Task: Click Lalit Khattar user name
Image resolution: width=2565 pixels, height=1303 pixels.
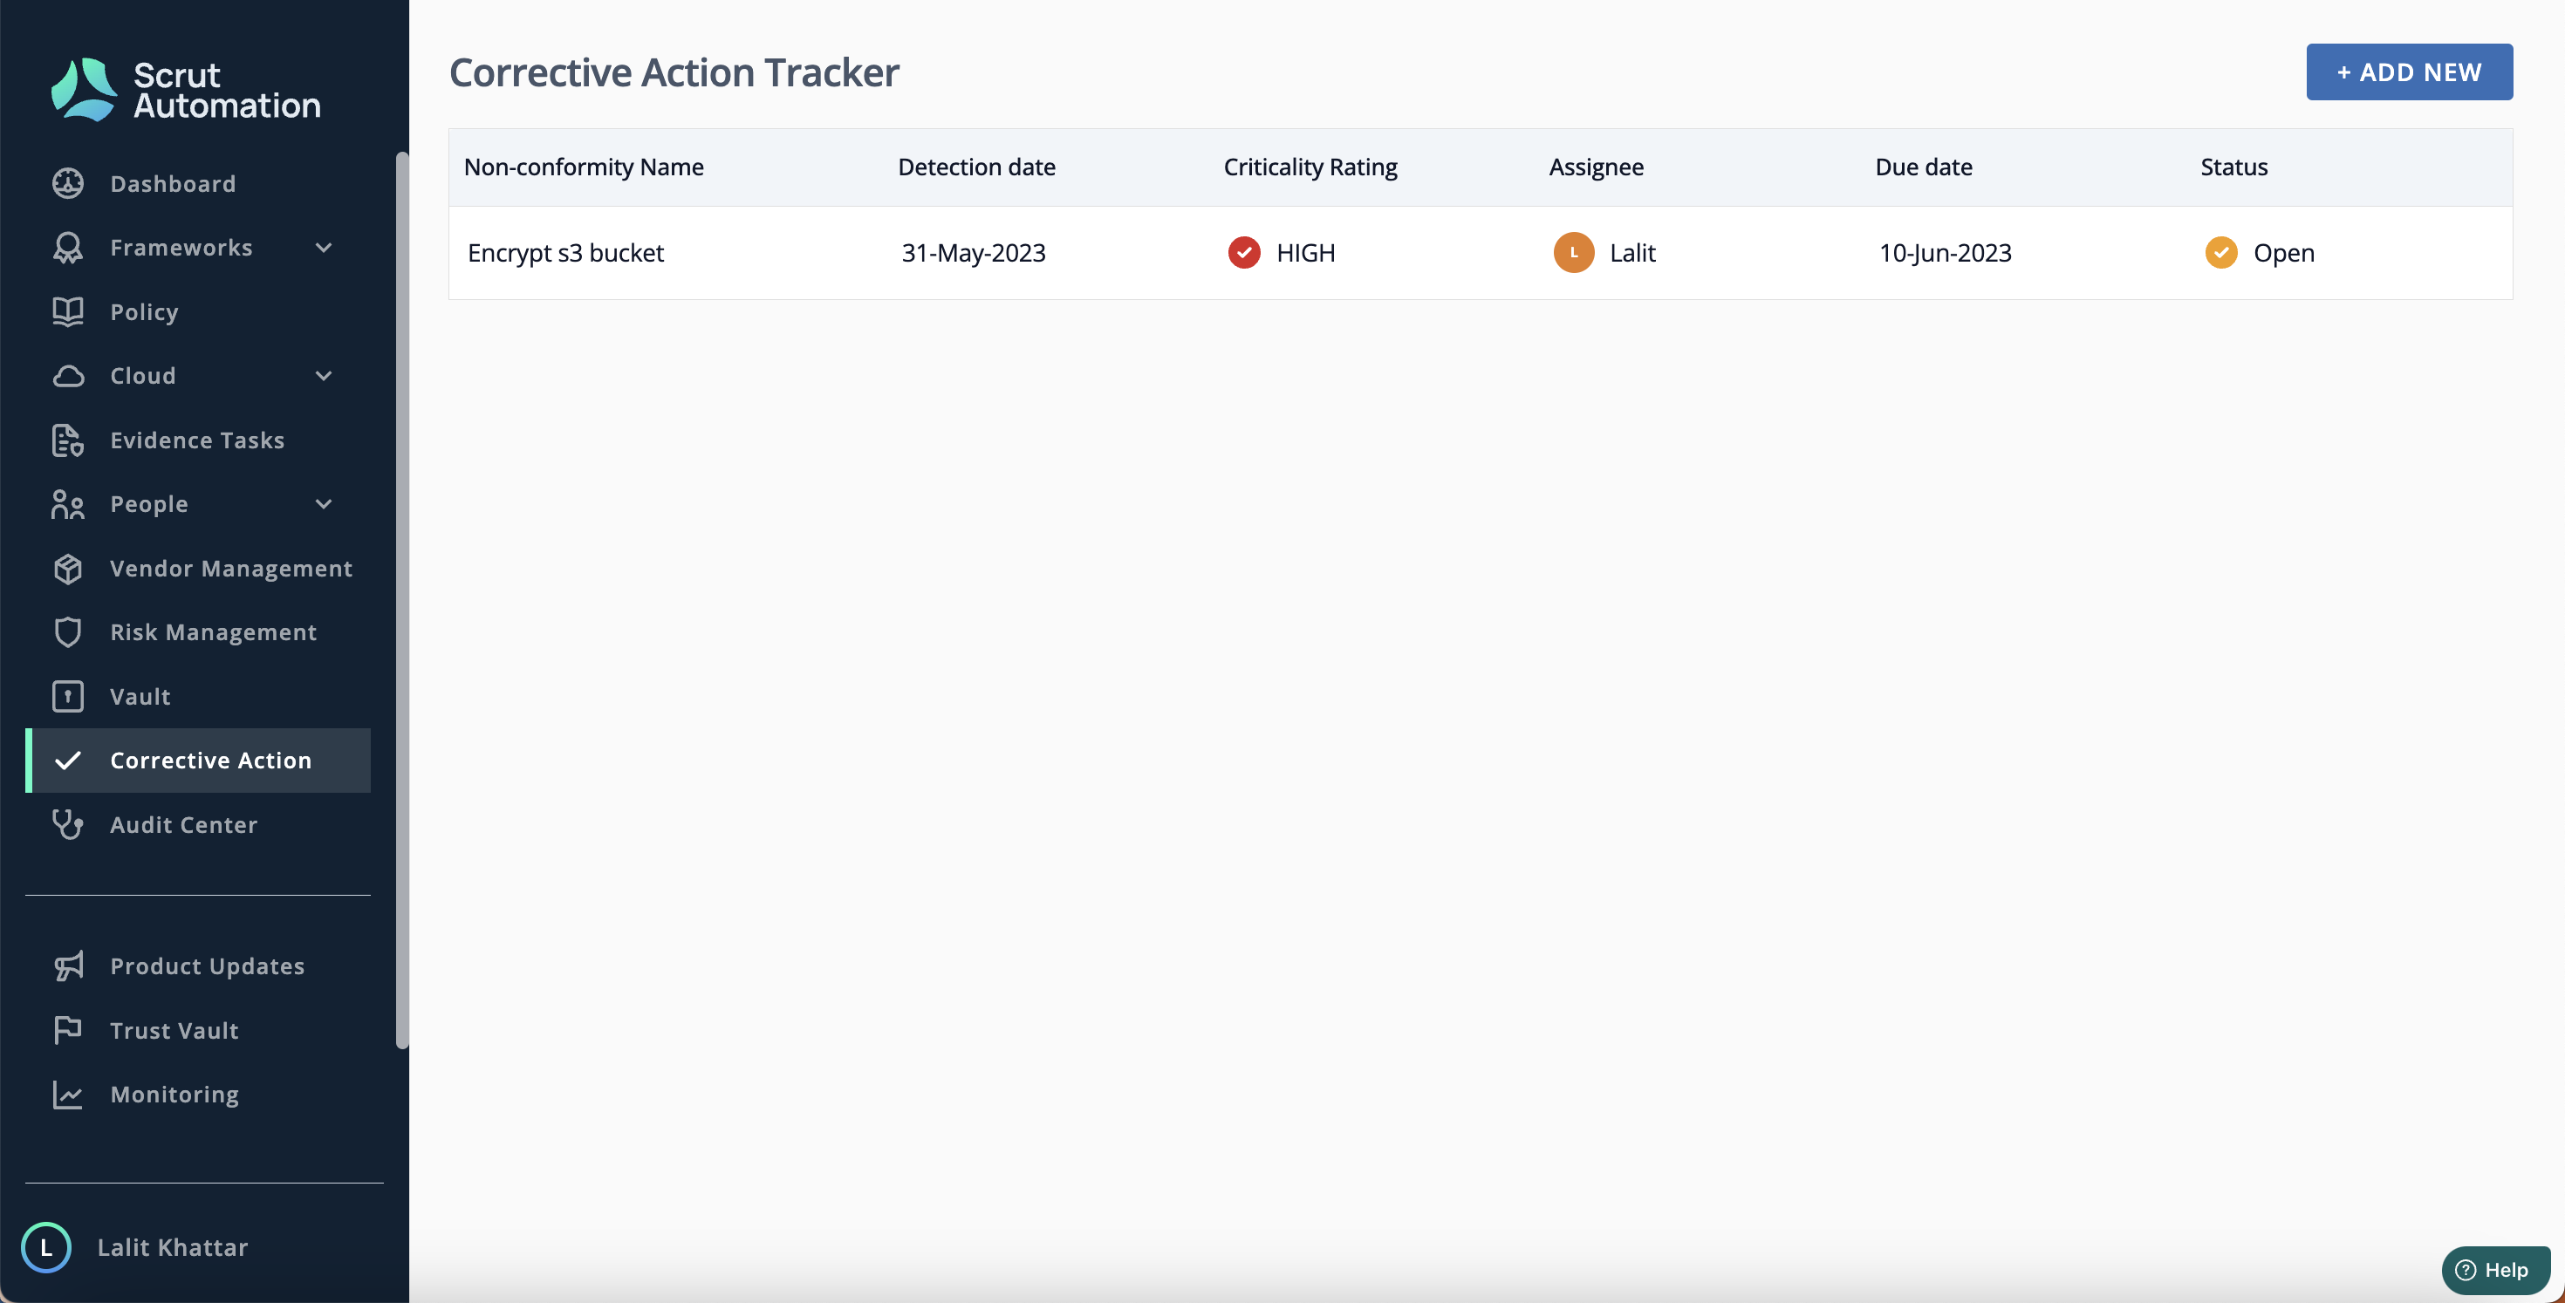Action: click(x=174, y=1247)
